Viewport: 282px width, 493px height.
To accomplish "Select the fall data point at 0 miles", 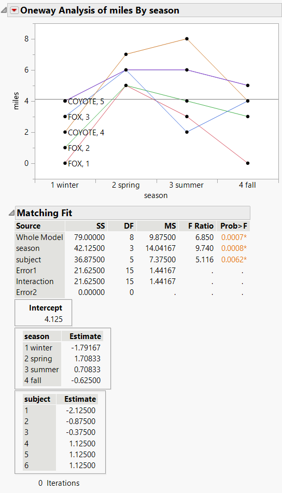I will [248, 163].
